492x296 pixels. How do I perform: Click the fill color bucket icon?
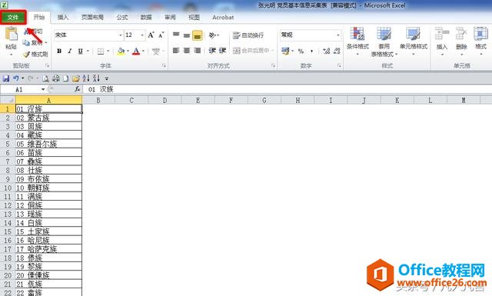121,51
